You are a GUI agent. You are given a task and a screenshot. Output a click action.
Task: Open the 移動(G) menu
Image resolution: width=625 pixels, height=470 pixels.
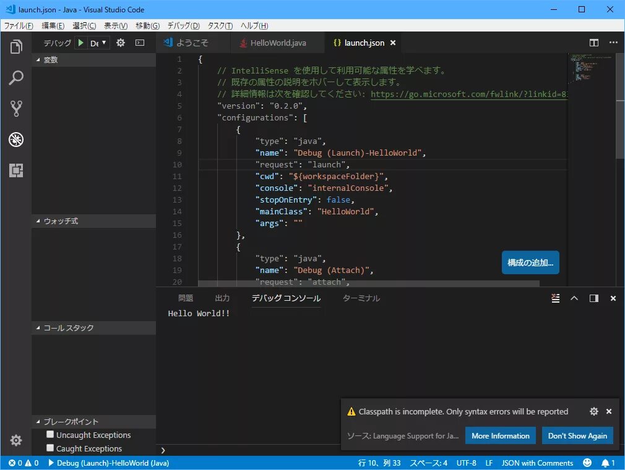click(147, 25)
